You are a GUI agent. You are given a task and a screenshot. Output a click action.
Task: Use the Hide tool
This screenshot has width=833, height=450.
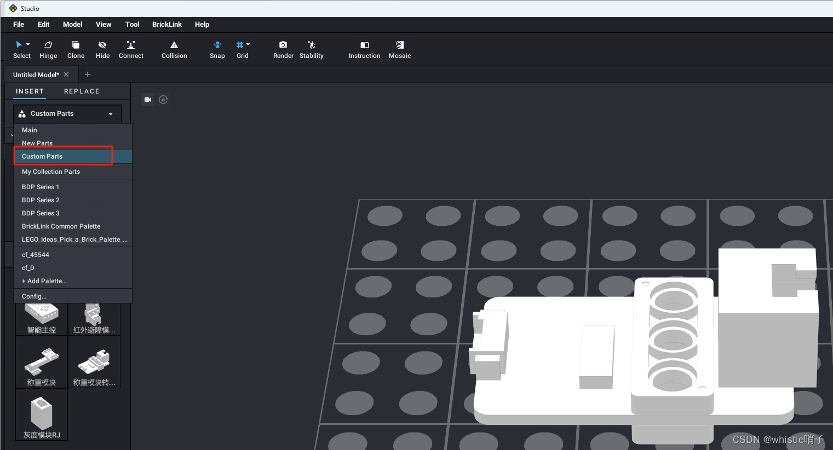pyautogui.click(x=102, y=49)
